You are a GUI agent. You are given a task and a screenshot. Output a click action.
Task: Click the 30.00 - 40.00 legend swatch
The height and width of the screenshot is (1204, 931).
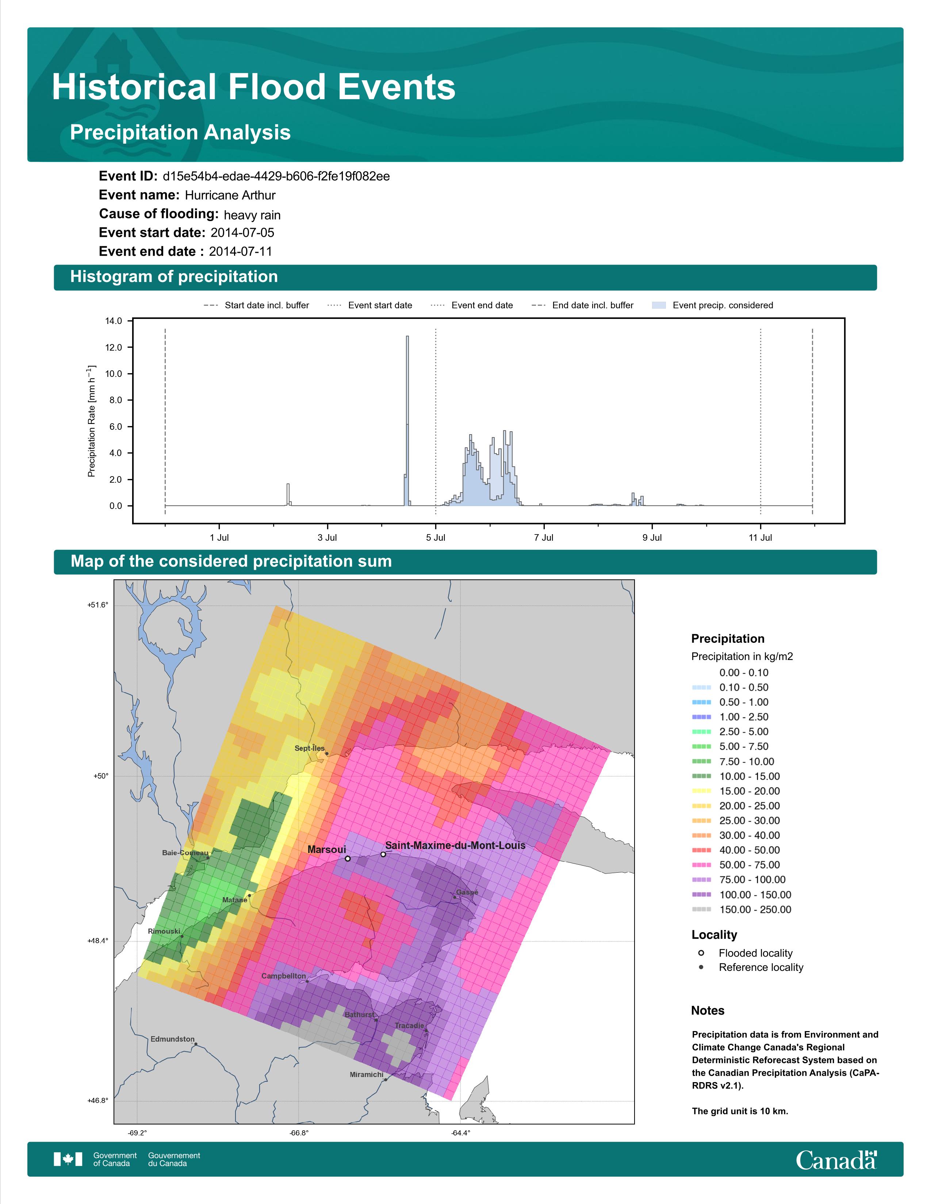[x=702, y=836]
